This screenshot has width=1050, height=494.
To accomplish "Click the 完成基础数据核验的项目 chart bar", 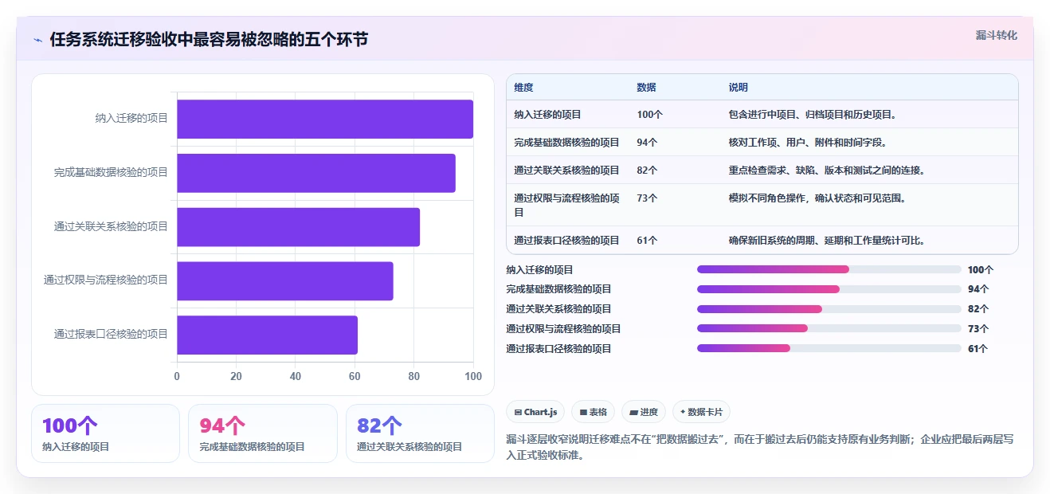I will 316,173.
